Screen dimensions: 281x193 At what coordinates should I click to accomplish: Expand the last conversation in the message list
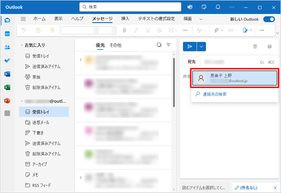(x=81, y=178)
